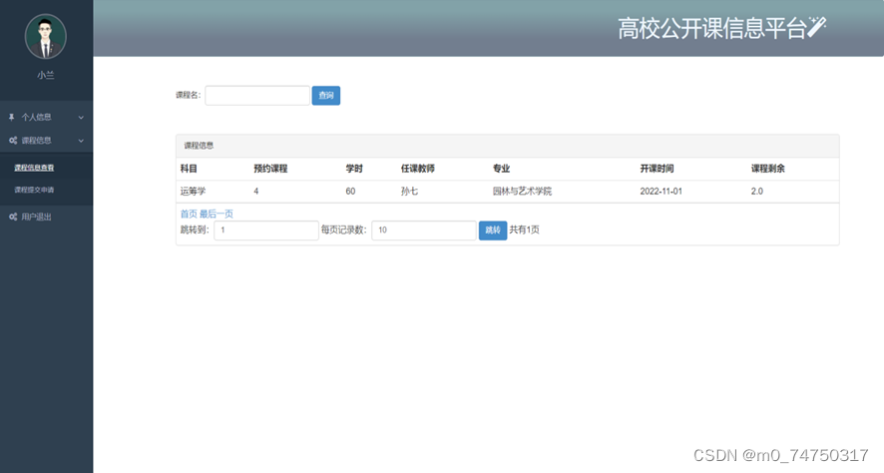The width and height of the screenshot is (884, 473).
Task: Click the pin icon beside 个人信息
Action: click(x=12, y=118)
